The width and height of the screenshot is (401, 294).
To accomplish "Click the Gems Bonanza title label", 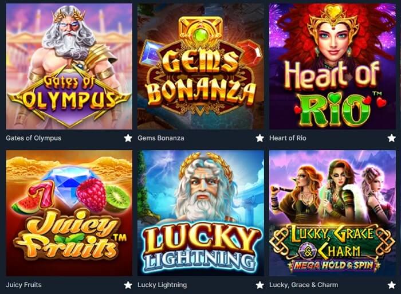I will (160, 138).
